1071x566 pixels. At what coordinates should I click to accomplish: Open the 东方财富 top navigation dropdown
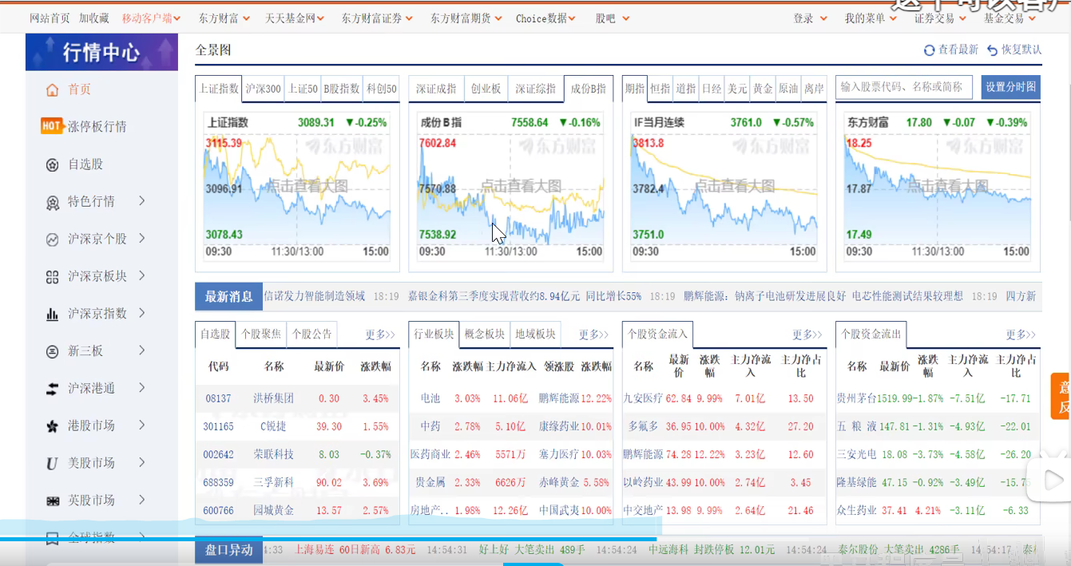pyautogui.click(x=224, y=18)
